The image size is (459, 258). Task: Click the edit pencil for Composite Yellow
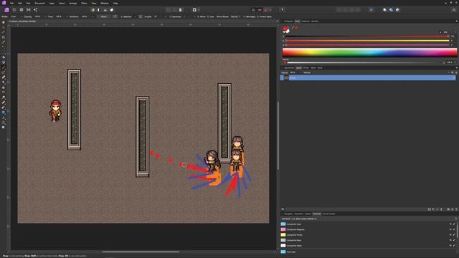pyautogui.click(x=454, y=235)
